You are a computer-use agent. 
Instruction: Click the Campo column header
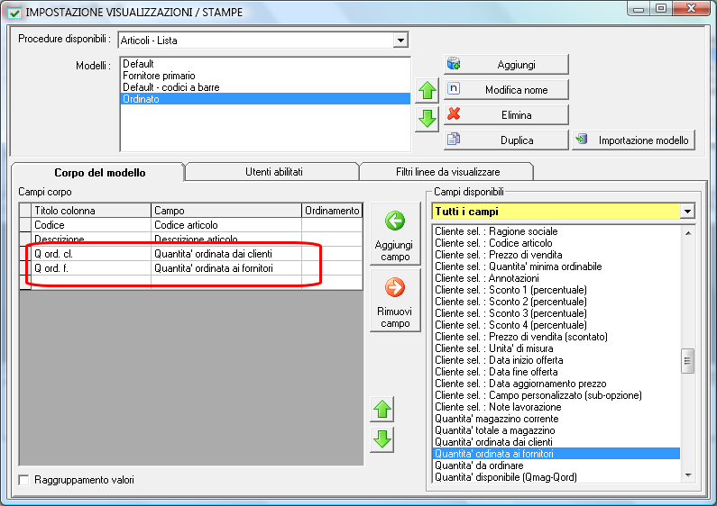pos(226,211)
